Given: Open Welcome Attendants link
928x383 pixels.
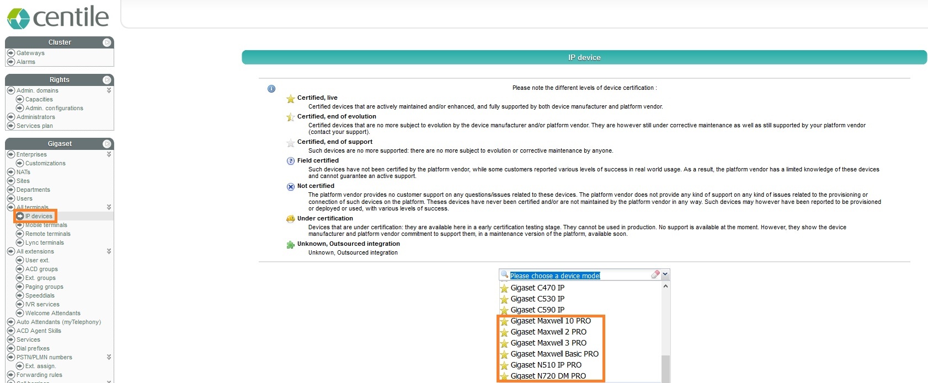Looking at the screenshot, I should click(x=53, y=313).
